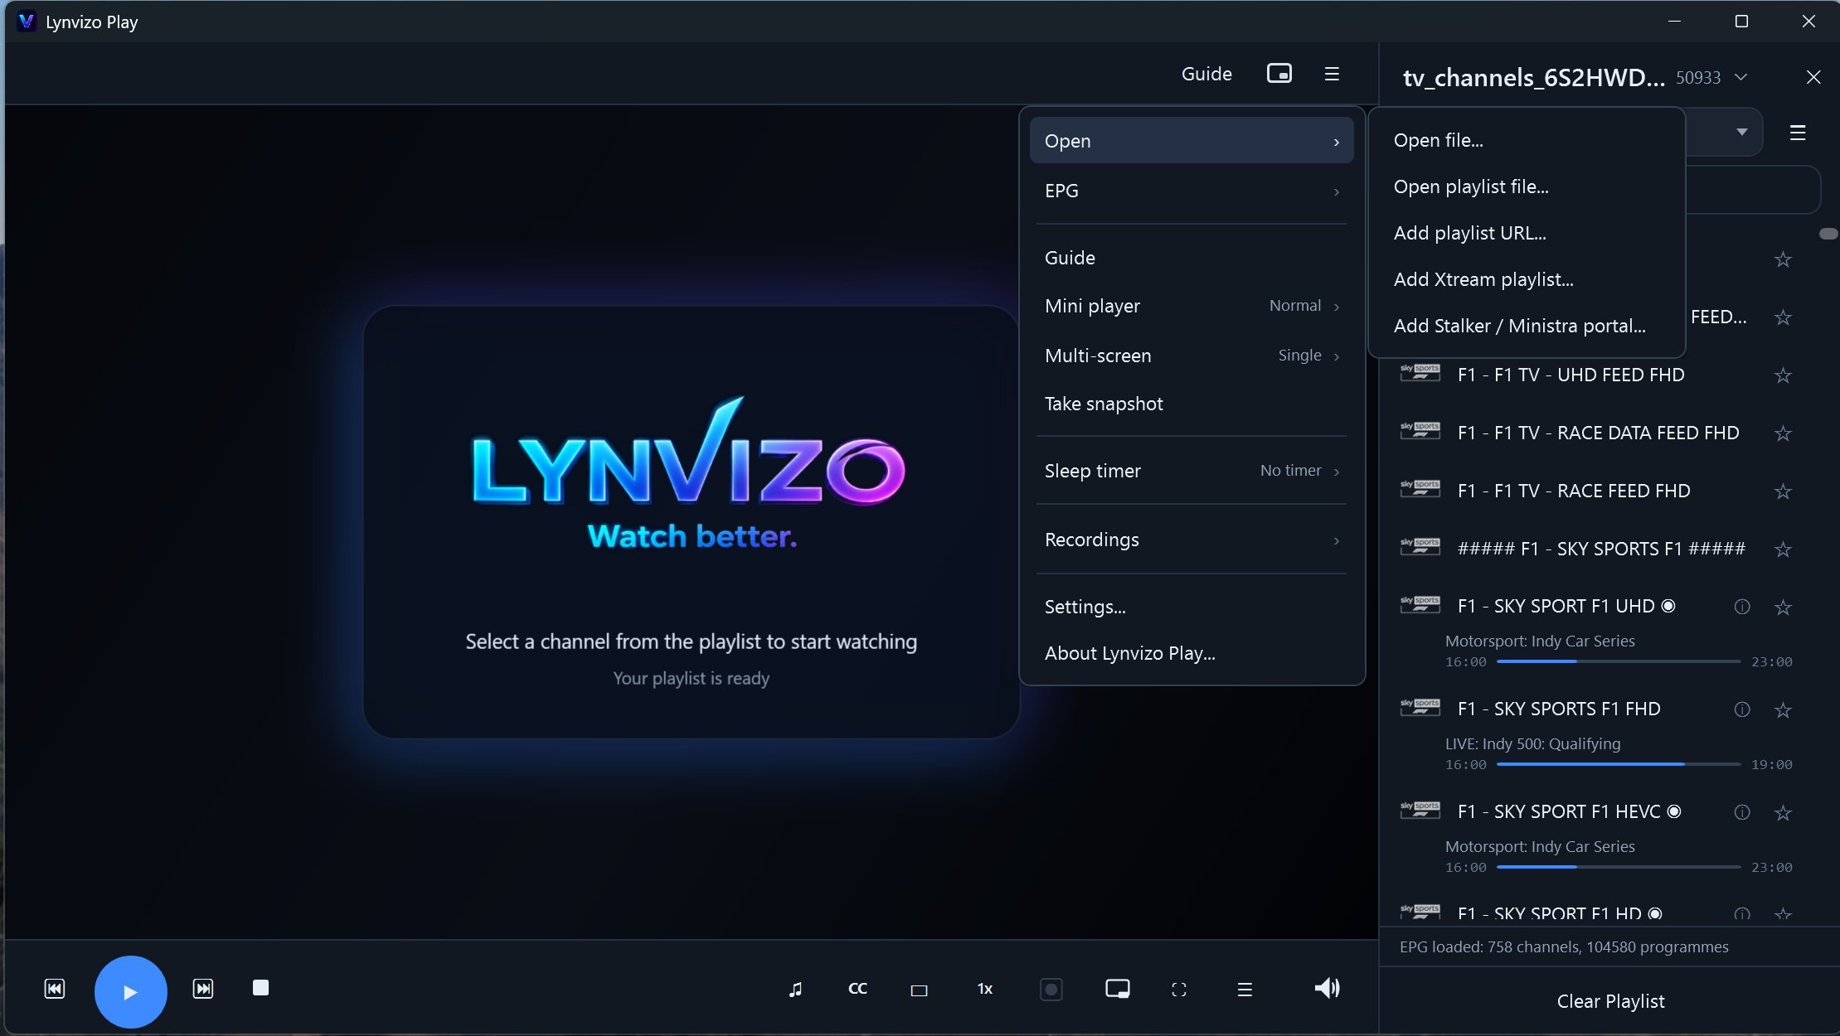Select Add Xtream playlist...
Image resolution: width=1840 pixels, height=1036 pixels.
(x=1526, y=279)
